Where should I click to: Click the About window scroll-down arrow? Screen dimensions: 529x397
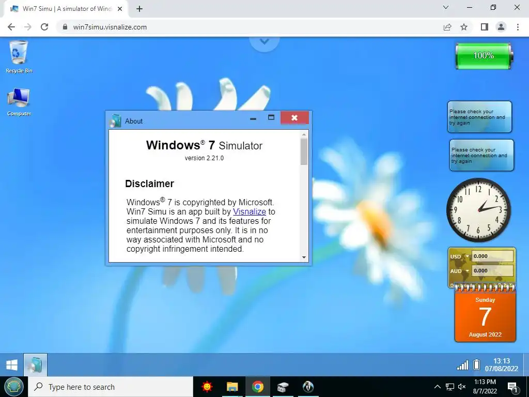(304, 257)
